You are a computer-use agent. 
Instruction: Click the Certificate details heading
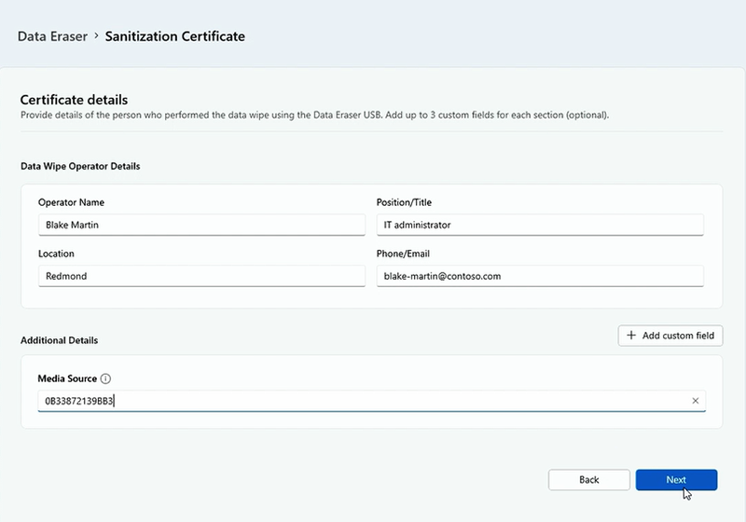coord(74,100)
